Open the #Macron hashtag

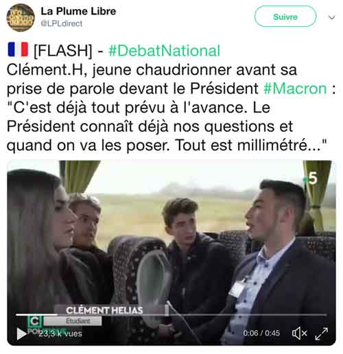295,88
